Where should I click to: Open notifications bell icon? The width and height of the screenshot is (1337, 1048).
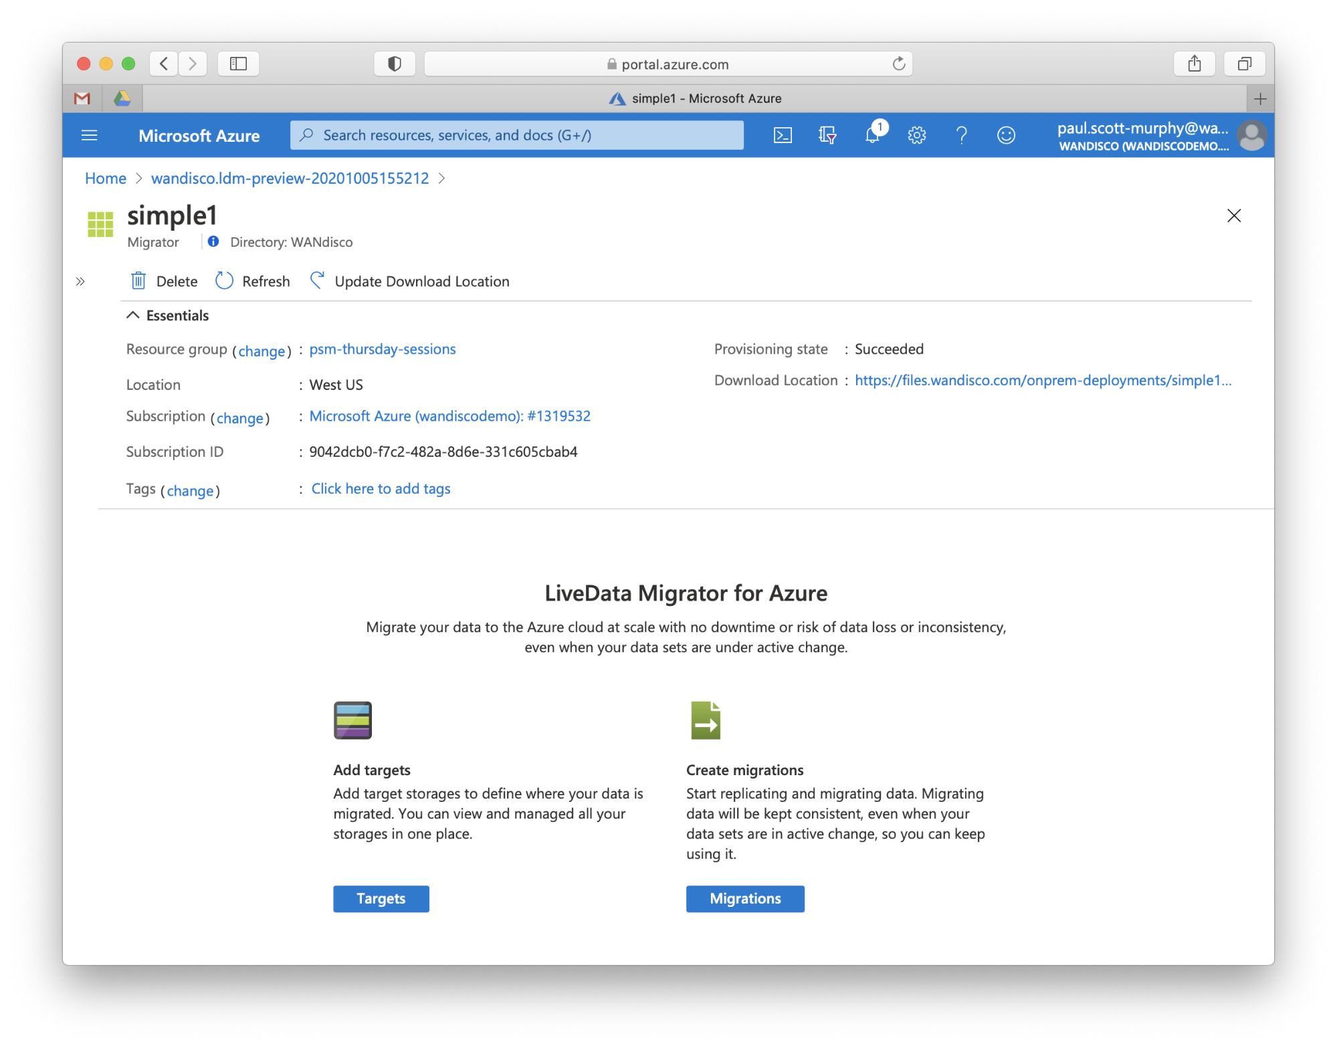click(x=872, y=136)
